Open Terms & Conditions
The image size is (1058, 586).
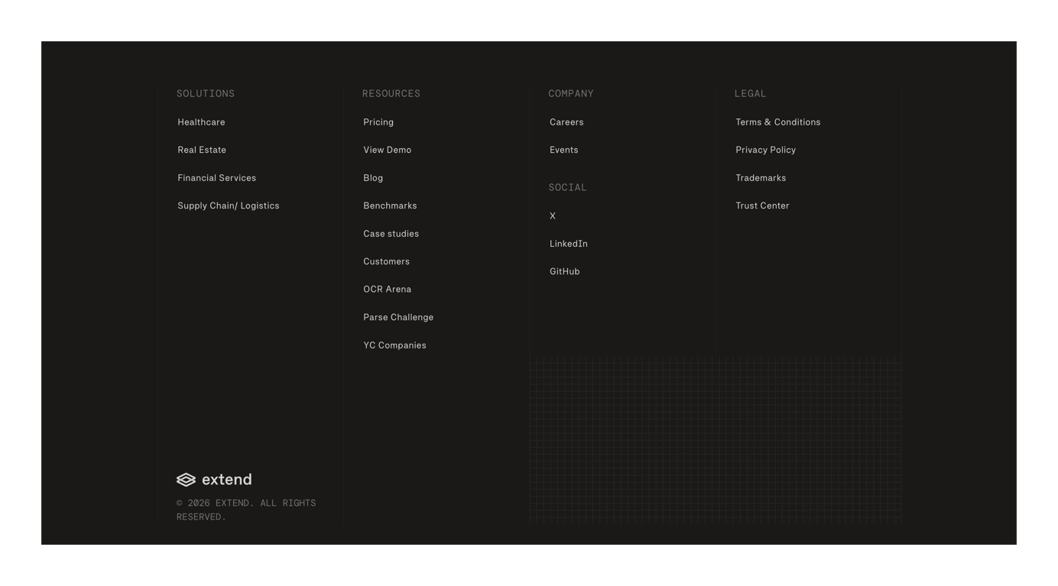pos(778,122)
